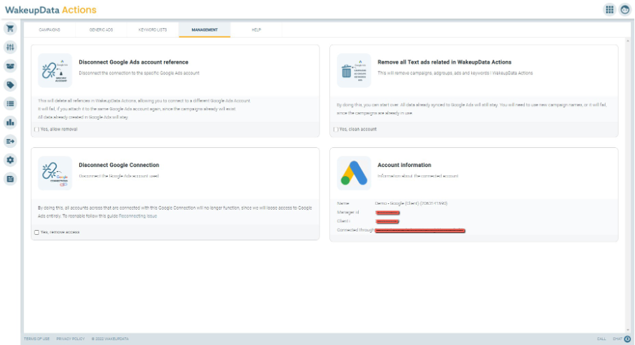
Task: Open the shopping cart sidebar icon
Action: 10,28
